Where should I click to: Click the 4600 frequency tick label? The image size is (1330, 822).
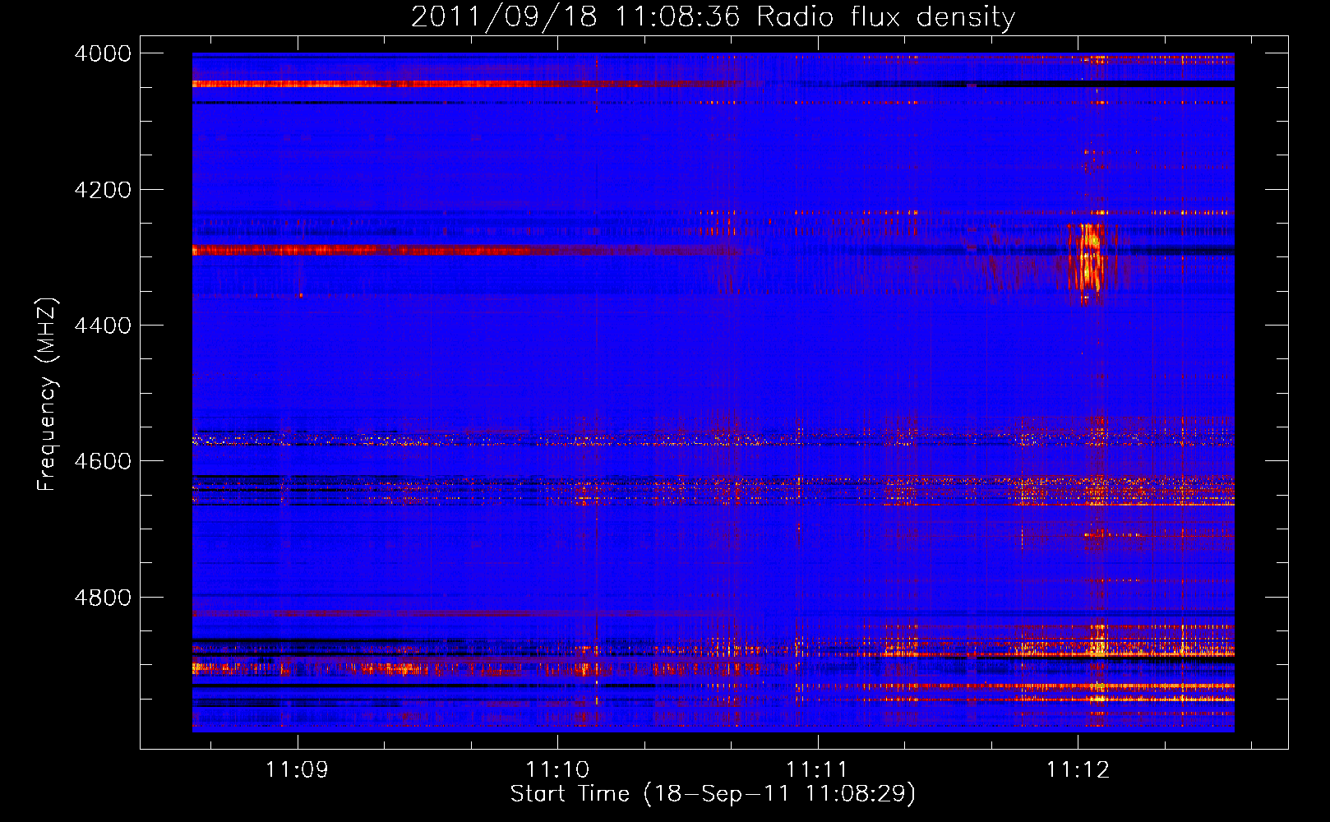click(x=103, y=461)
